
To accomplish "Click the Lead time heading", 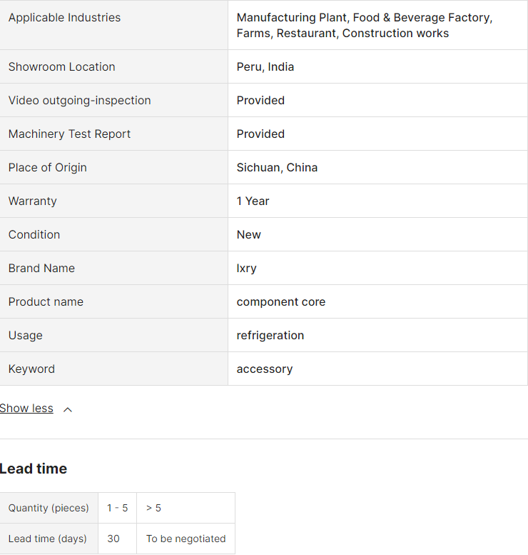I will (x=34, y=469).
